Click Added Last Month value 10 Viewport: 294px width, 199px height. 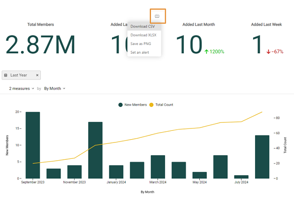188,45
